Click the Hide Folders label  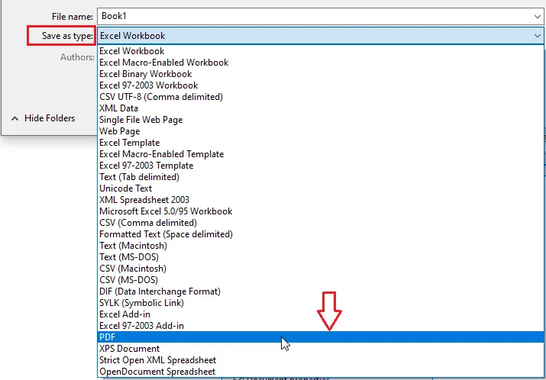(x=50, y=118)
